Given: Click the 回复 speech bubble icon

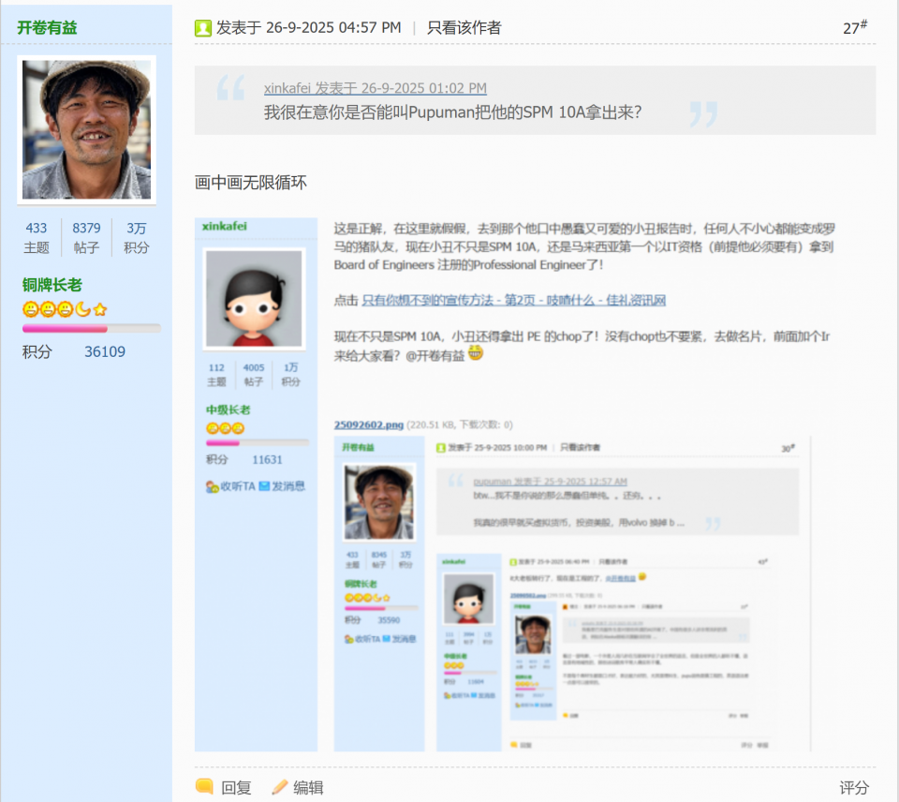Looking at the screenshot, I should coord(204,787).
